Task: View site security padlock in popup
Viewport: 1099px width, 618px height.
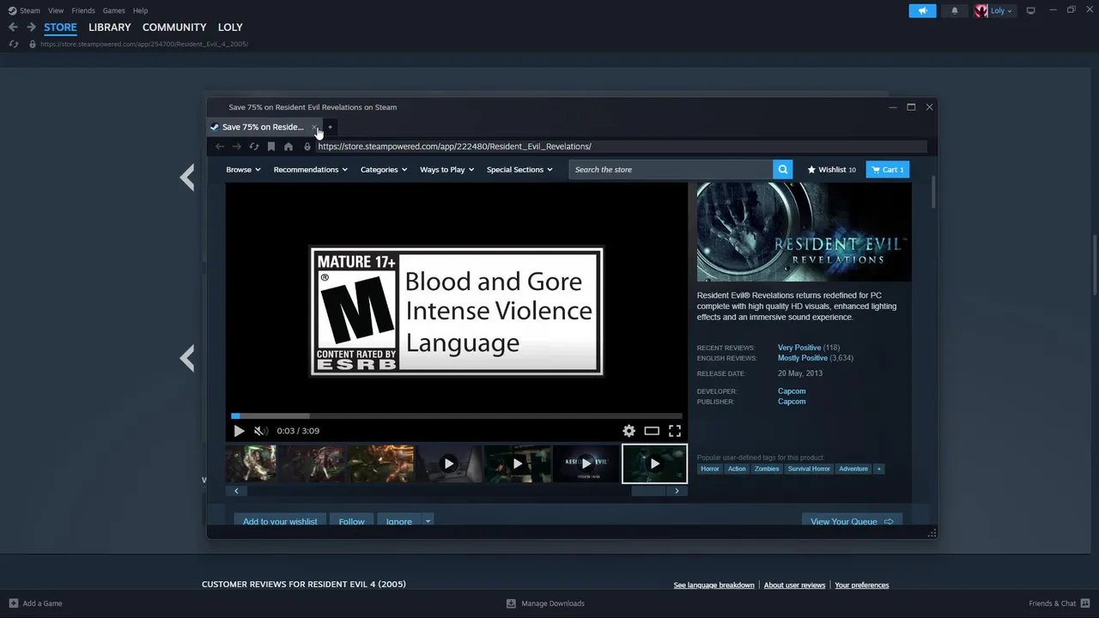Action: coord(307,147)
